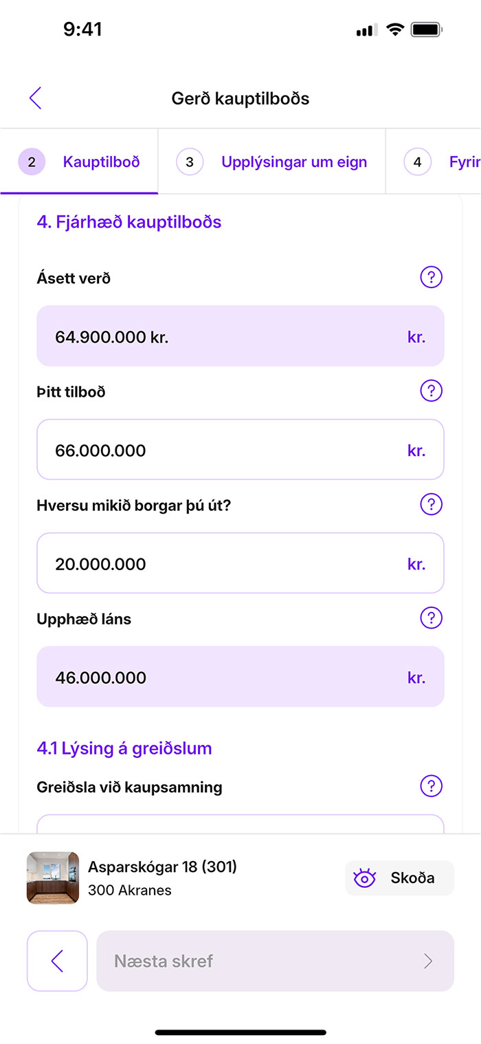Tap the eye icon on the Skoða button

pos(364,878)
